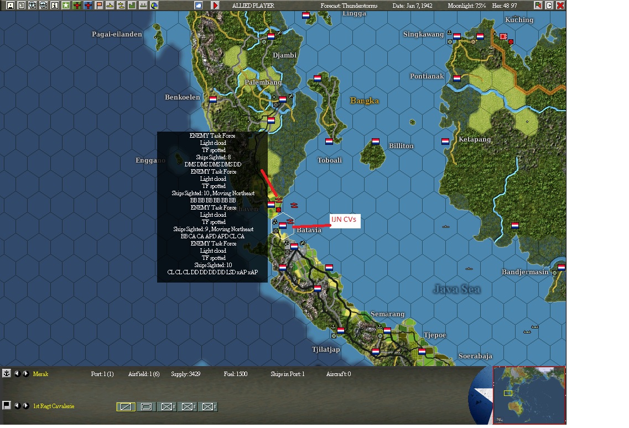Viewport: 629px width, 428px height.
Task: Click the Dutch flag at Pontianak
Action: click(x=457, y=78)
